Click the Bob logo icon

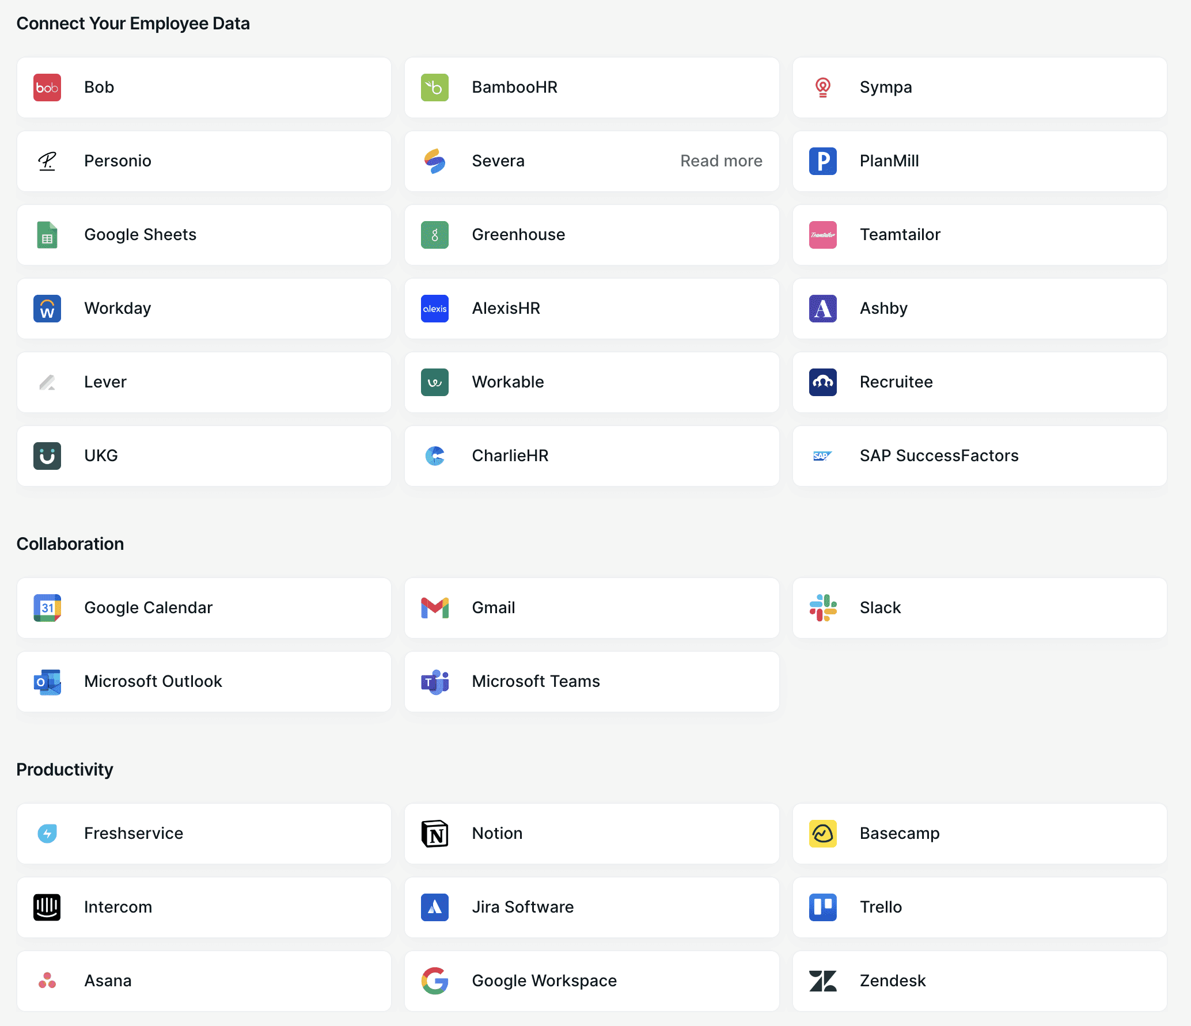(x=47, y=88)
